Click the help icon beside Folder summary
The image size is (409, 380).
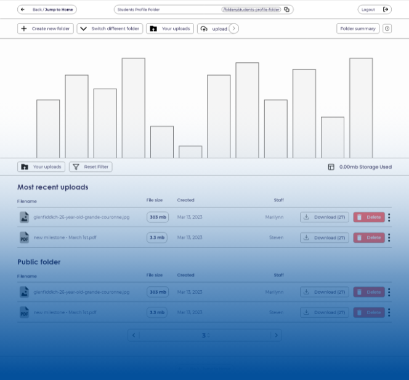[x=387, y=28]
